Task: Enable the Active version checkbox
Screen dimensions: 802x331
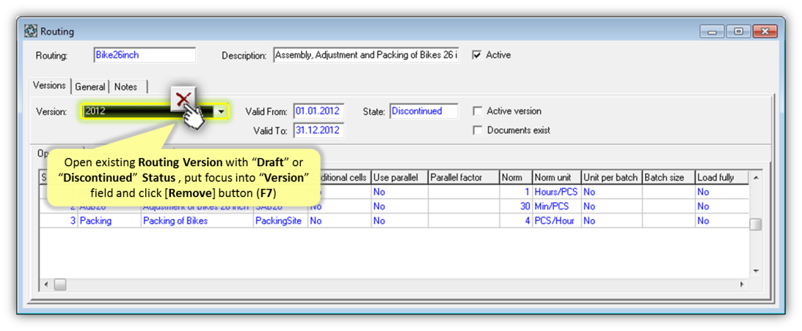Action: click(x=477, y=111)
